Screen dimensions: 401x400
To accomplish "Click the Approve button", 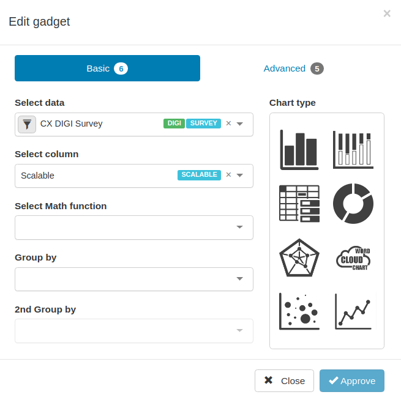I will point(352,380).
